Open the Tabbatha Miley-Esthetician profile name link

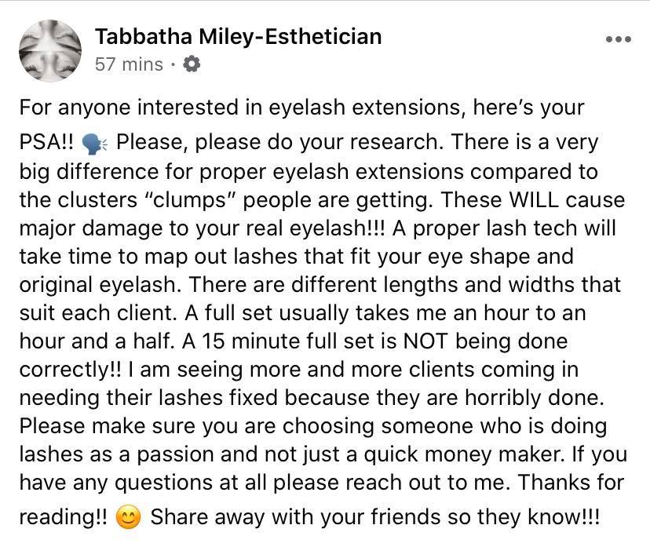pyautogui.click(x=238, y=36)
